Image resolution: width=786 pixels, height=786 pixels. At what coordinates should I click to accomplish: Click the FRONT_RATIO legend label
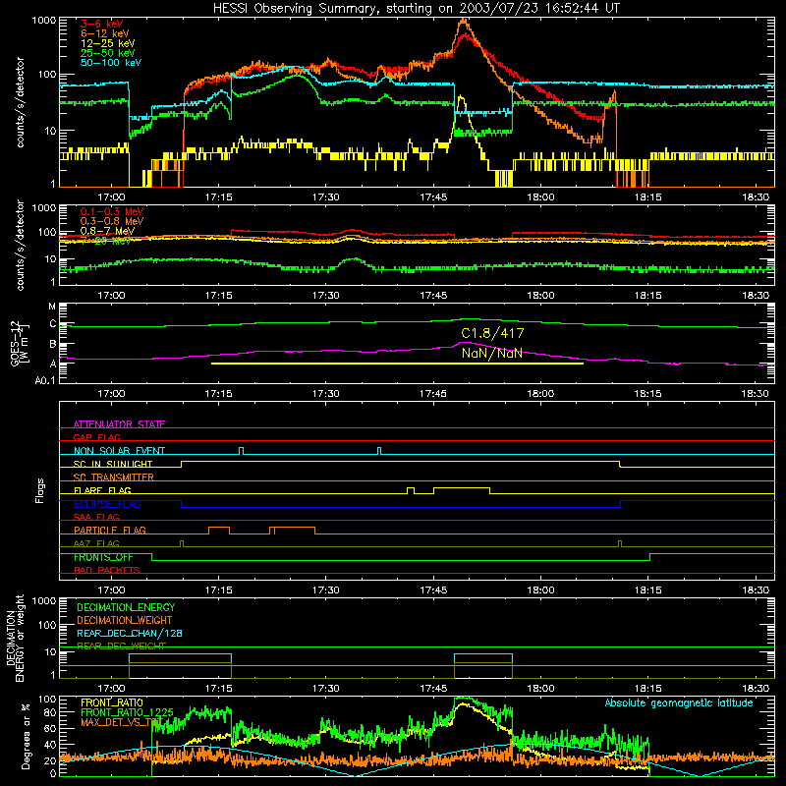112,702
